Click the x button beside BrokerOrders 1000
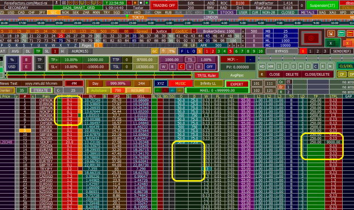This screenshot has height=210, width=354. click(x=243, y=31)
